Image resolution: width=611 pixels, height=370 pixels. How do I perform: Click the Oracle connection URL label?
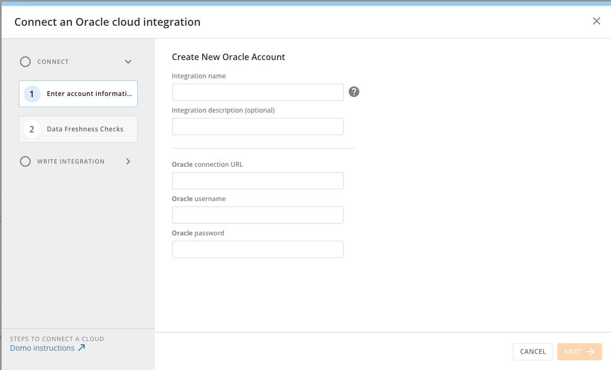pos(207,165)
